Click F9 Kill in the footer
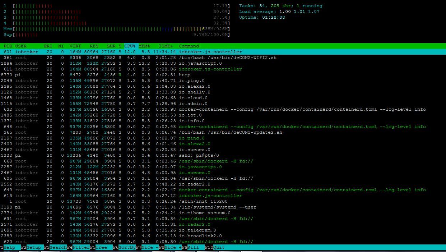 [193, 247]
